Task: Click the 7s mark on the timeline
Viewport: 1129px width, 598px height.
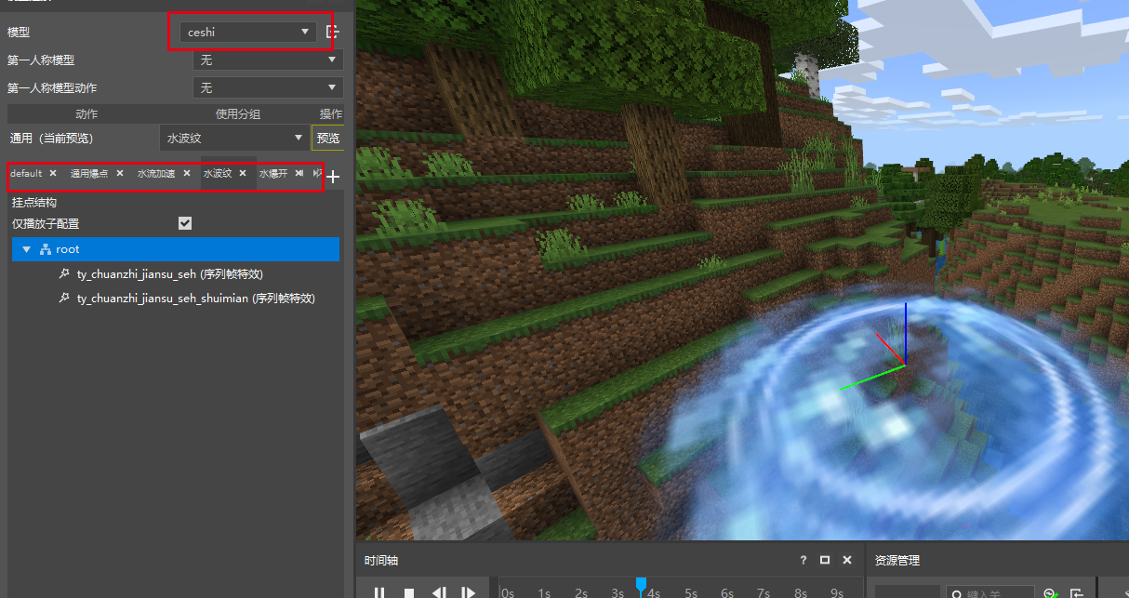Action: [x=764, y=592]
